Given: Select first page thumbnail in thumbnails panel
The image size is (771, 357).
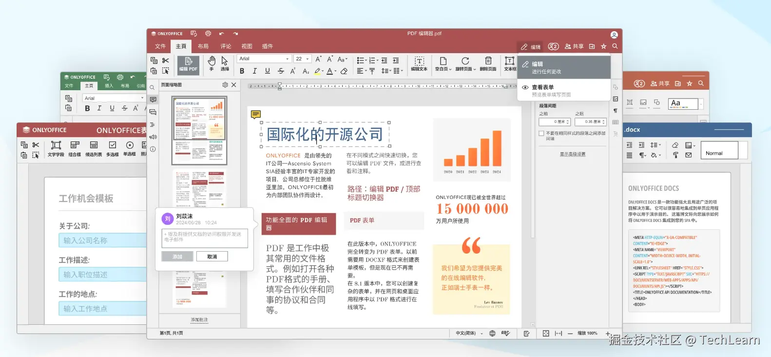Looking at the screenshot, I should click(199, 130).
